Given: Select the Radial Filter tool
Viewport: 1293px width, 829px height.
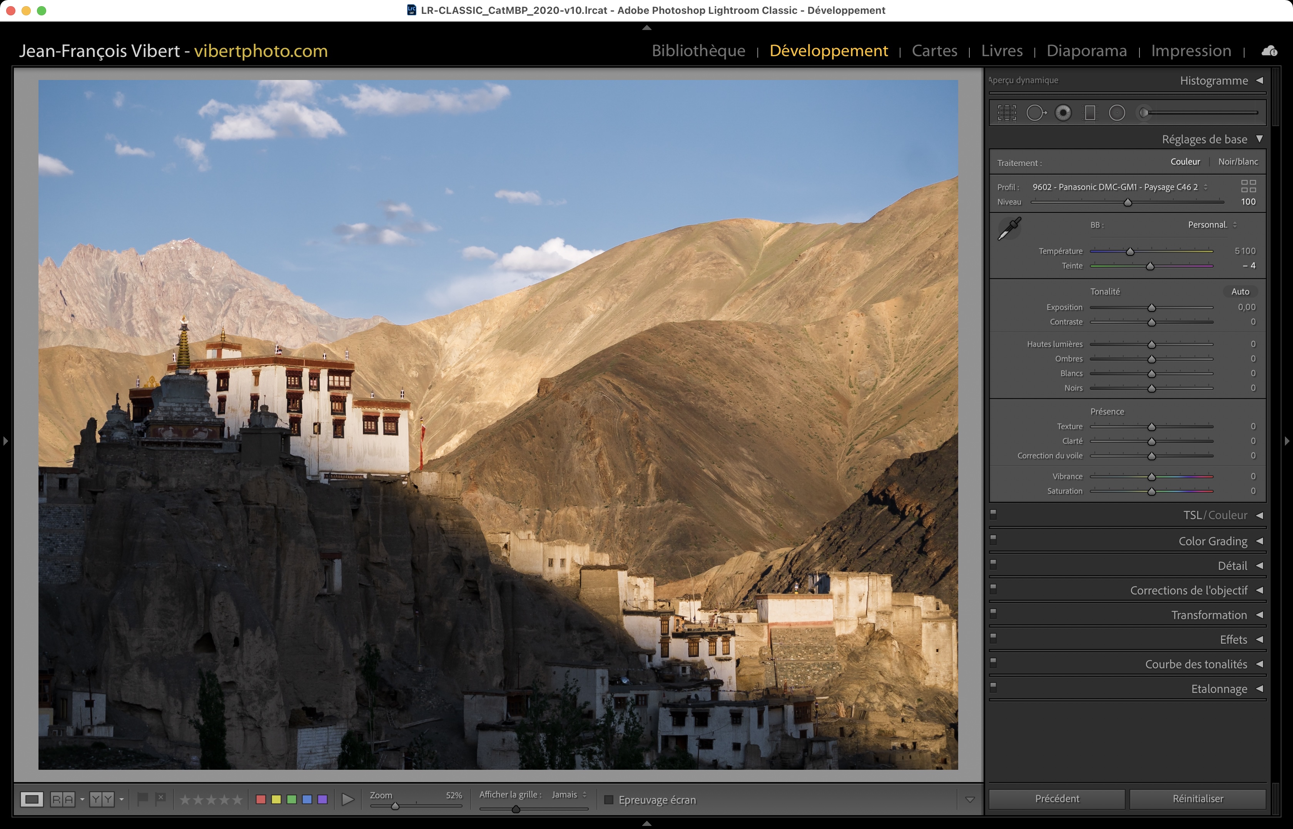Looking at the screenshot, I should point(1117,113).
